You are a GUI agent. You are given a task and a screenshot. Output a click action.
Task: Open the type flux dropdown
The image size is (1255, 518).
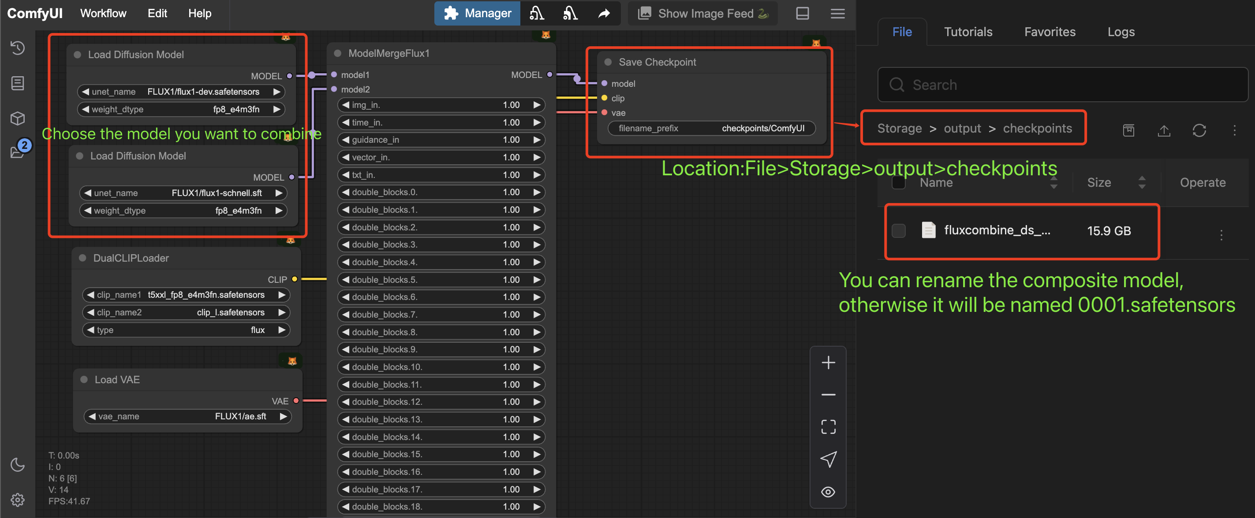(x=186, y=329)
